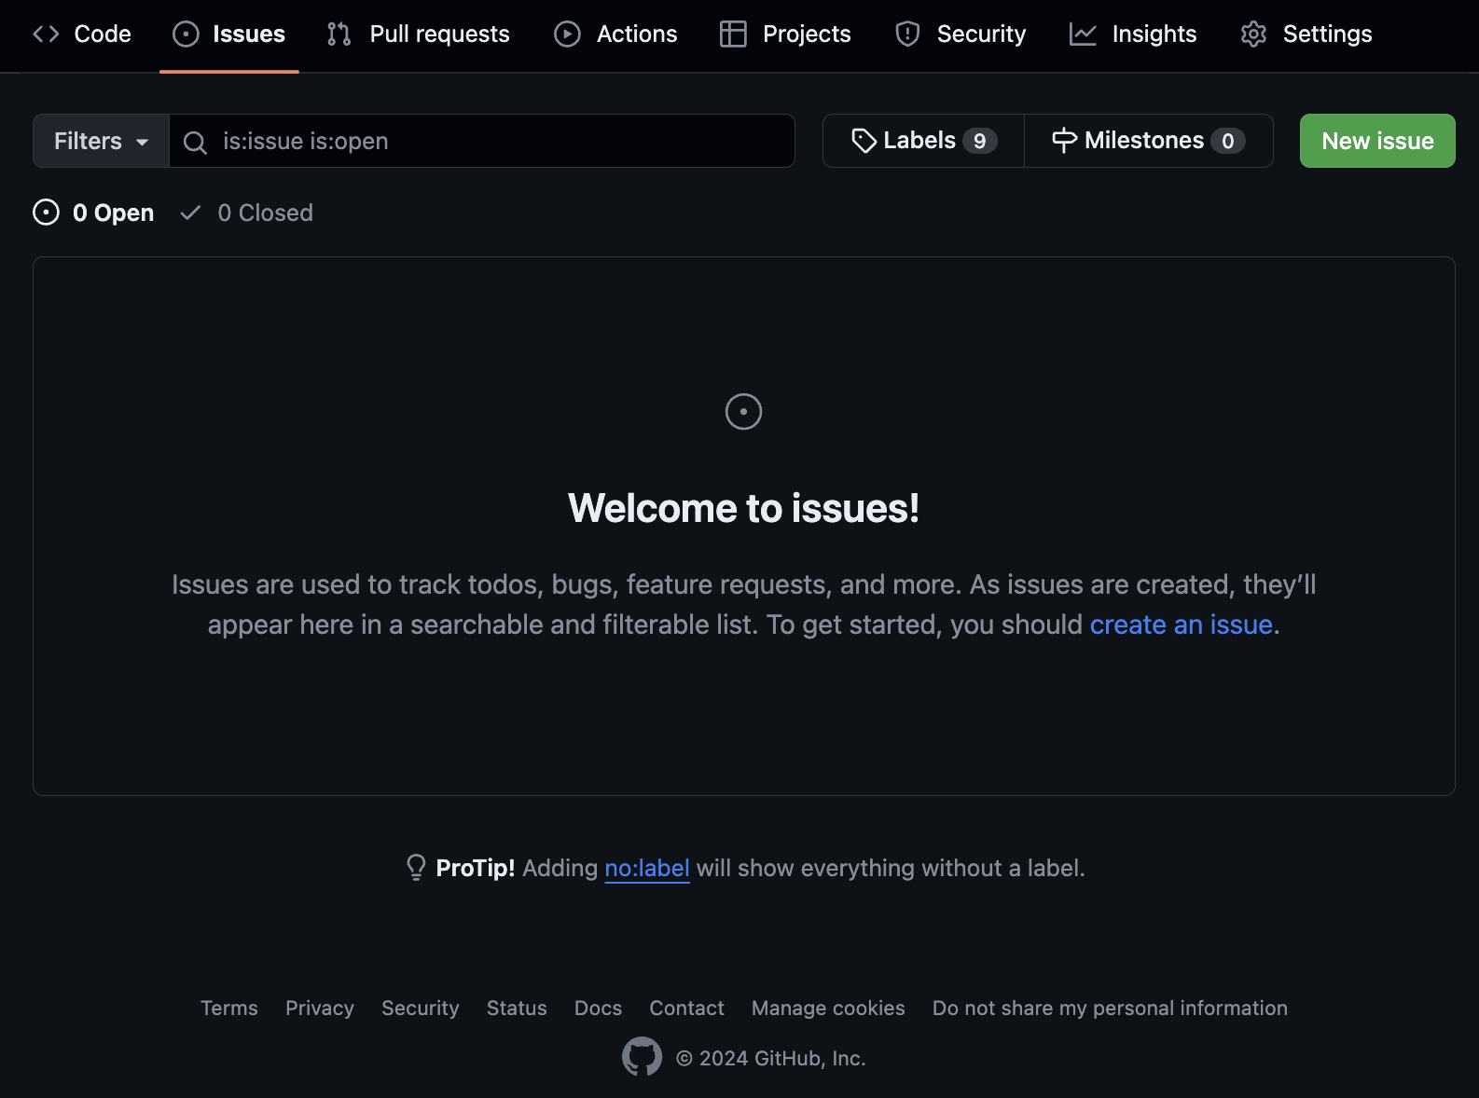Click Manage cookies in footer
Image resolution: width=1479 pixels, height=1098 pixels.
tap(828, 1008)
